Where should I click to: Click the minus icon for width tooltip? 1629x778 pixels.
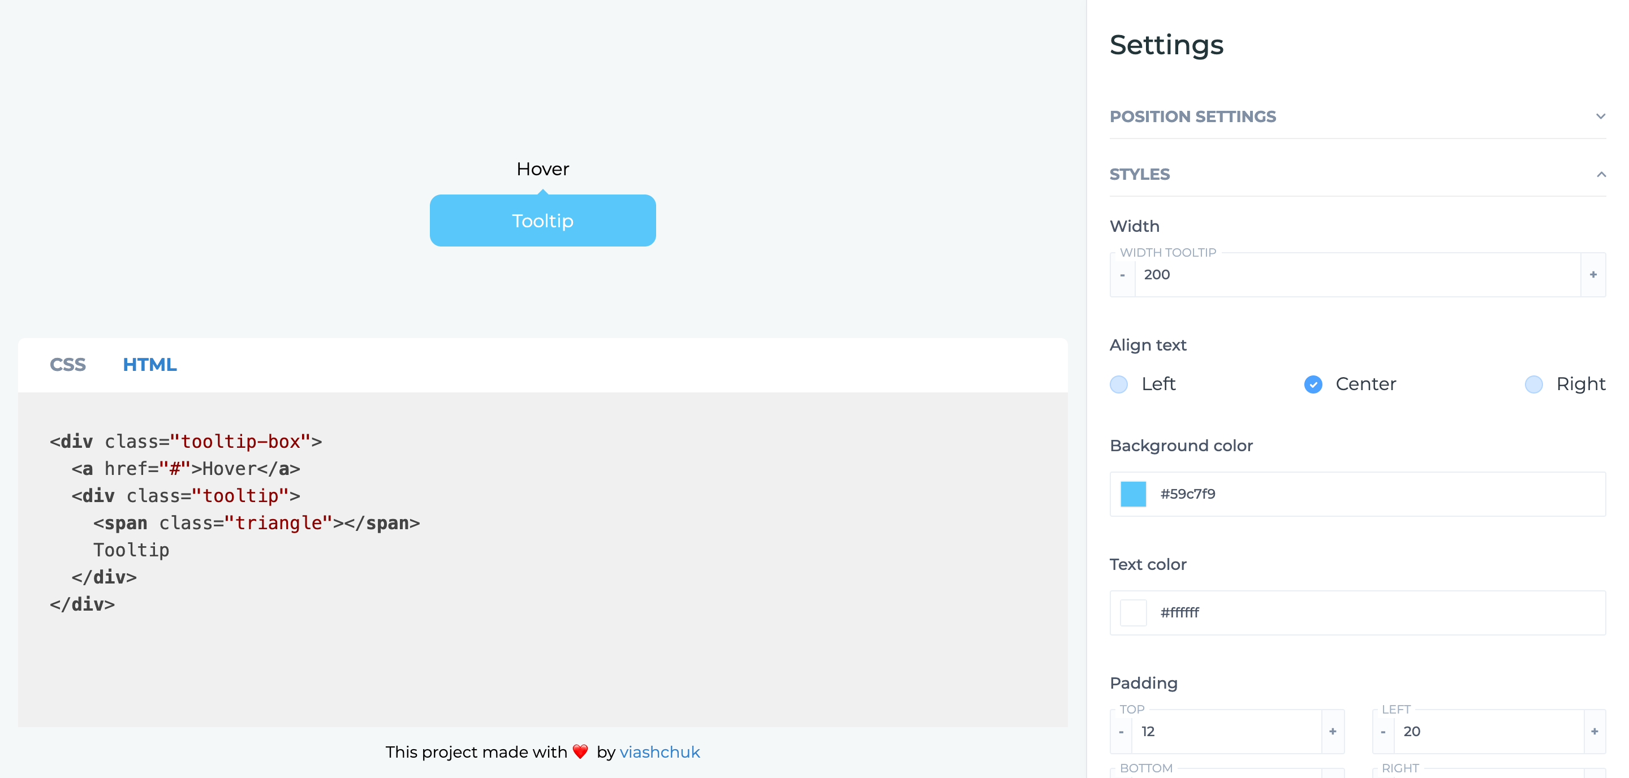[1122, 274]
